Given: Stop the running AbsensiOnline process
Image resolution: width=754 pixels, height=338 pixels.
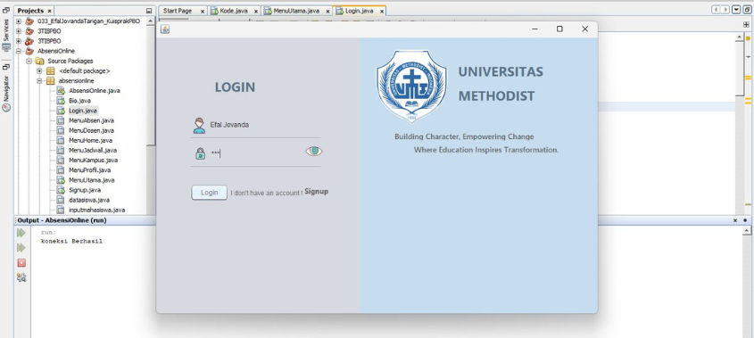Looking at the screenshot, I should [21, 262].
